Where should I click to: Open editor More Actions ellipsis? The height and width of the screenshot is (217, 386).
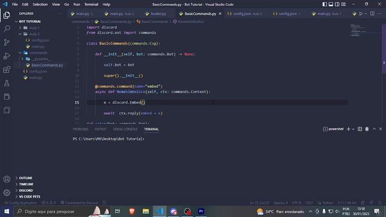[x=379, y=14]
